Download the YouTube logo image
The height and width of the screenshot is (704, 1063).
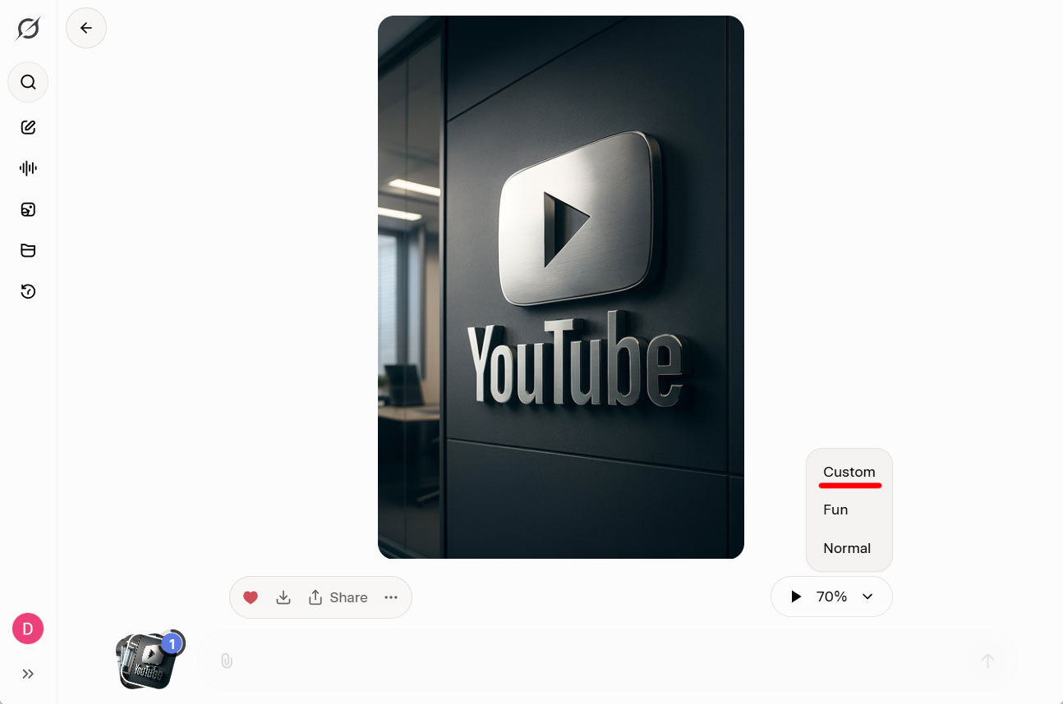pos(283,597)
